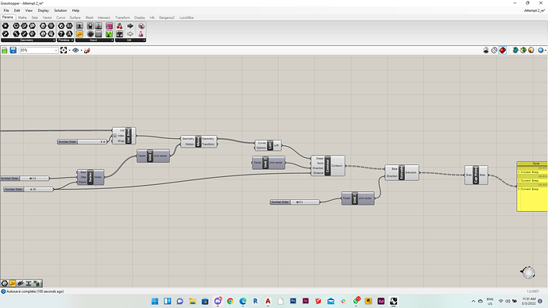This screenshot has height=308, width=548.
Task: Click the Cap Holes component on canvas
Action: click(476, 175)
